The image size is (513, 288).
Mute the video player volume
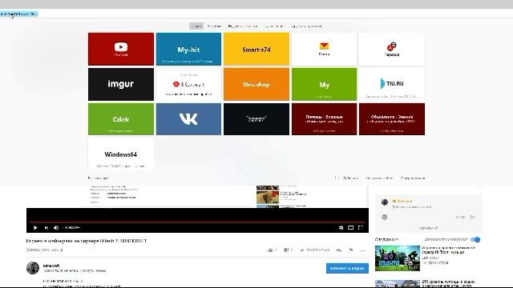point(56,227)
